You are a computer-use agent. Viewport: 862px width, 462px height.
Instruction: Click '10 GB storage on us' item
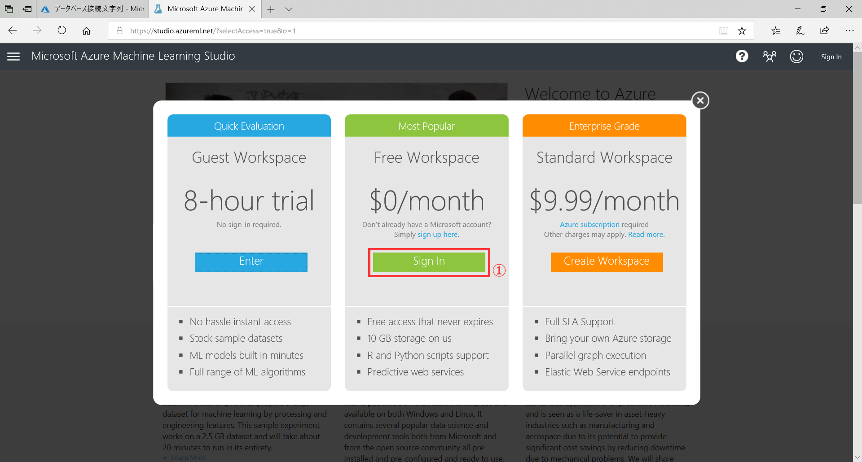pyautogui.click(x=409, y=338)
